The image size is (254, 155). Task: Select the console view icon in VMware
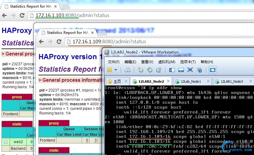pos(212,70)
